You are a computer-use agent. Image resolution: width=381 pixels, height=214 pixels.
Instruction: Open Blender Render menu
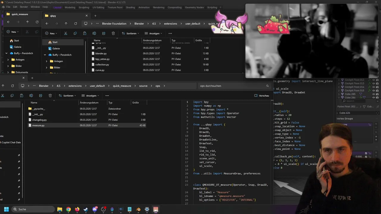coord(24,7)
